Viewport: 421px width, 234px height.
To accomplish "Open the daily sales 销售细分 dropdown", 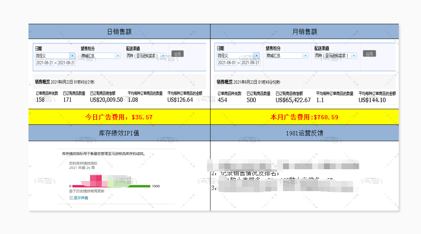I will click(x=101, y=56).
